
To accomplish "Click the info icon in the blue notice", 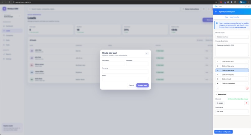I will 217,23.
